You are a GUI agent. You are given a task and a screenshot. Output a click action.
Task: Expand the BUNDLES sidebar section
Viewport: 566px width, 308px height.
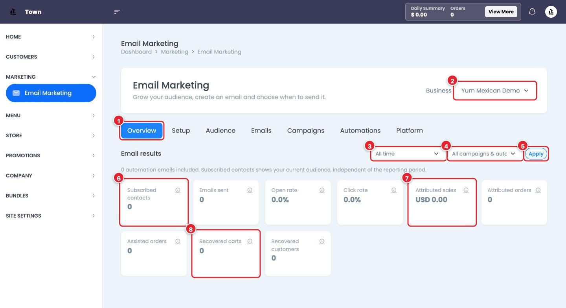click(x=50, y=195)
